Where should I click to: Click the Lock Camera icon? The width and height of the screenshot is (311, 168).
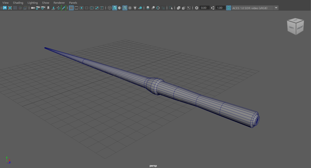click(x=38, y=8)
